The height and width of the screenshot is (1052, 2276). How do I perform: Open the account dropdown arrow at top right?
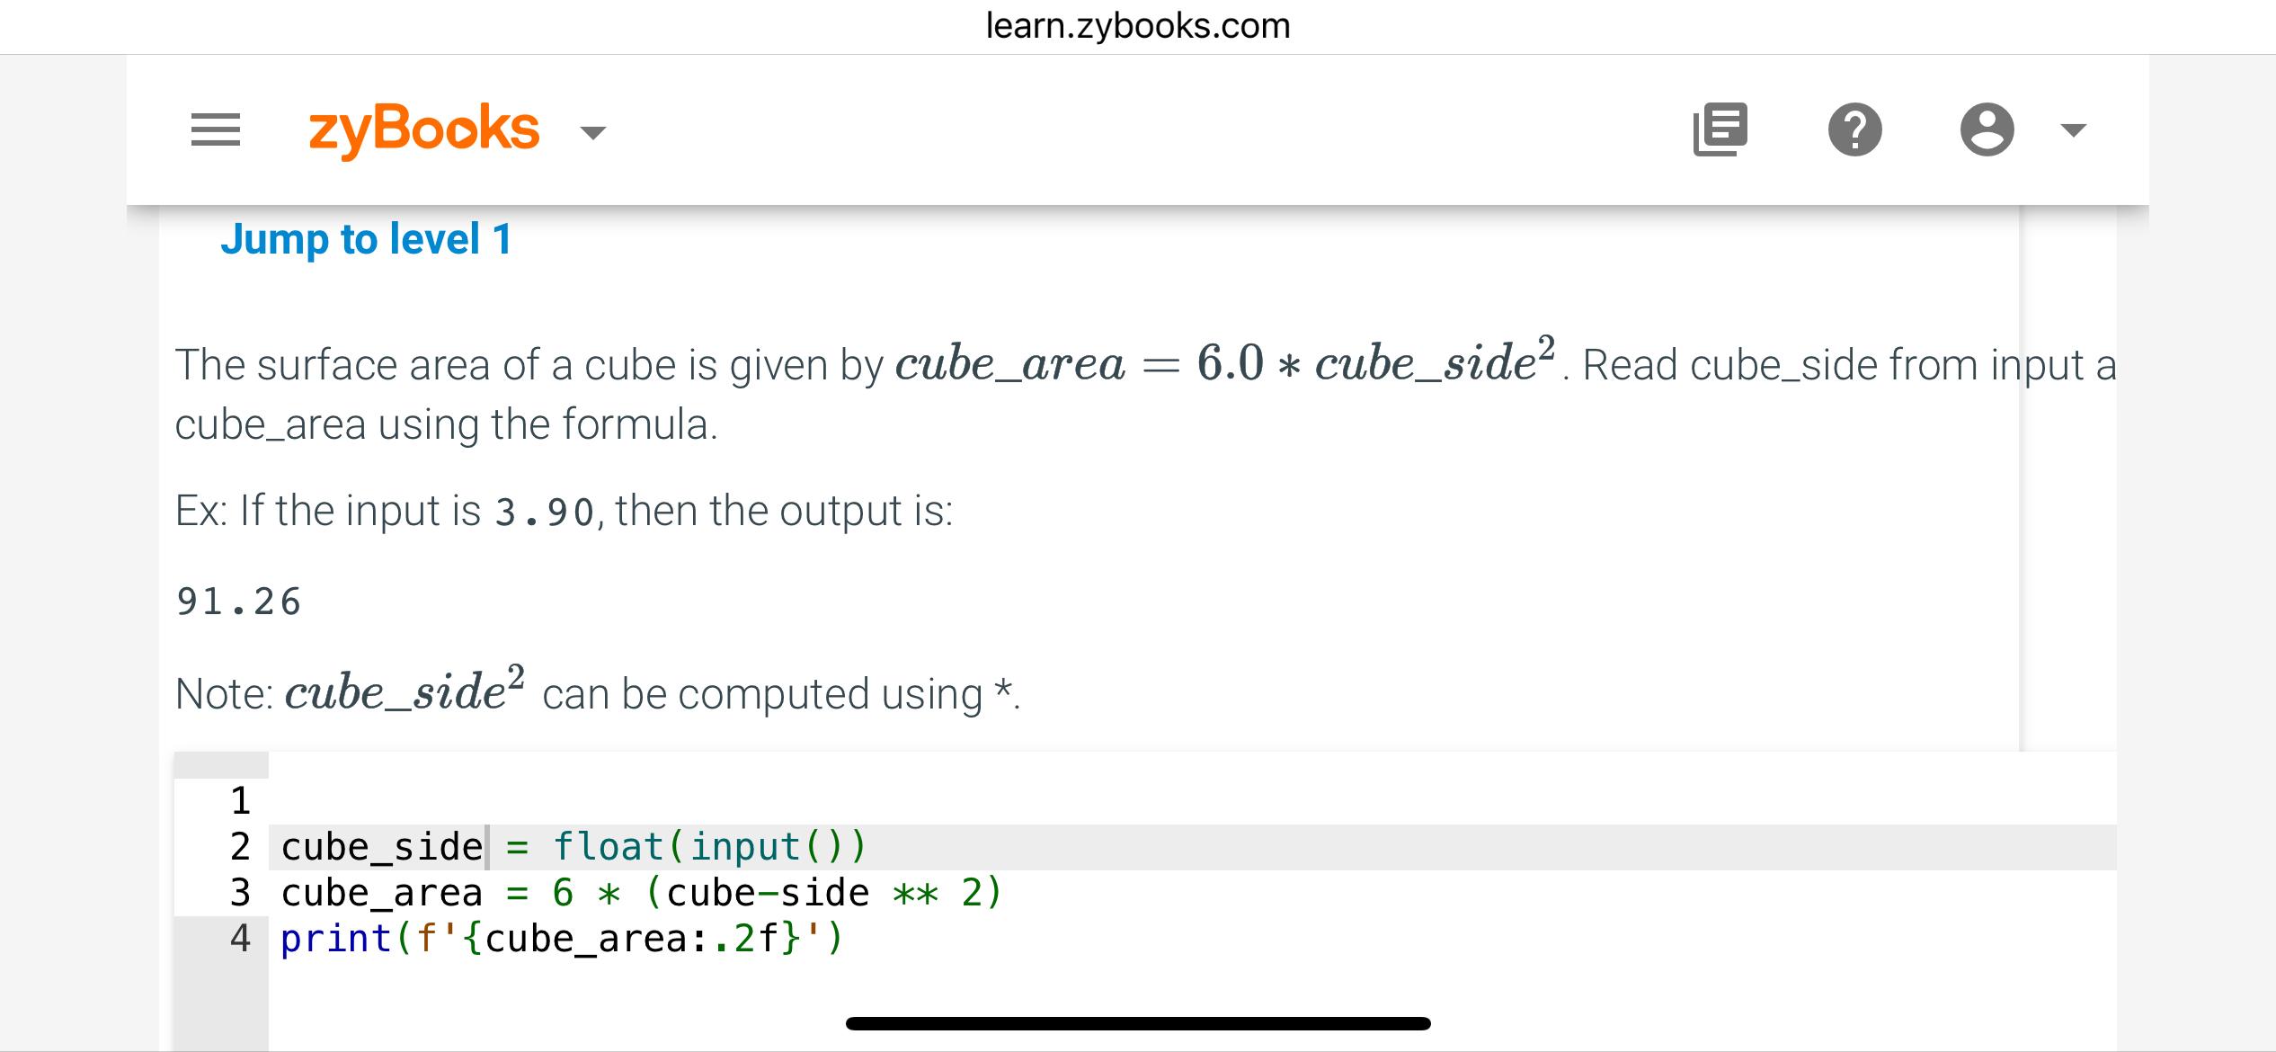coord(2073,131)
